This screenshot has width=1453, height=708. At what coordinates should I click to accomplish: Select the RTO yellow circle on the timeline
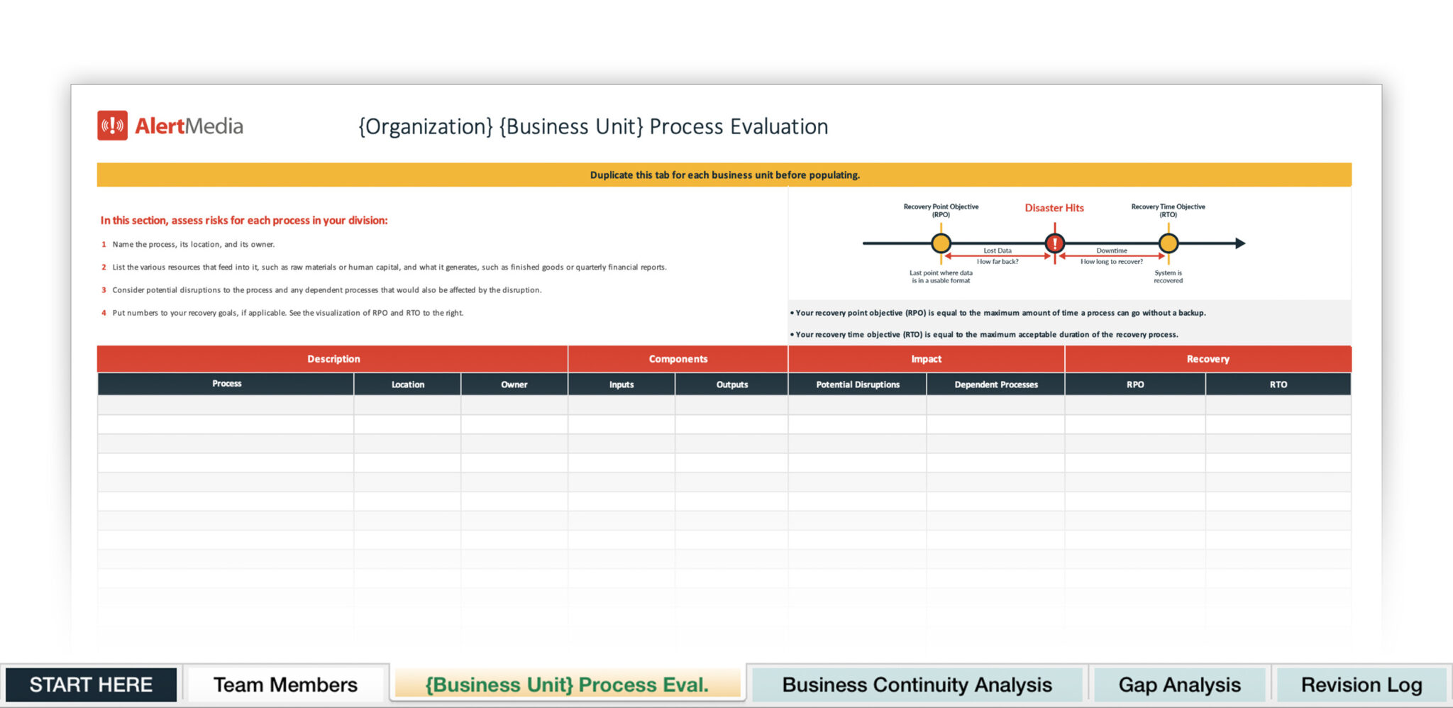(x=1168, y=243)
